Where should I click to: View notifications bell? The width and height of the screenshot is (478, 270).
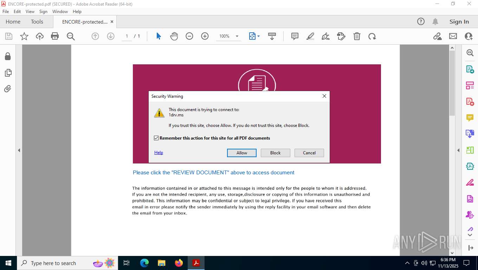(x=435, y=21)
